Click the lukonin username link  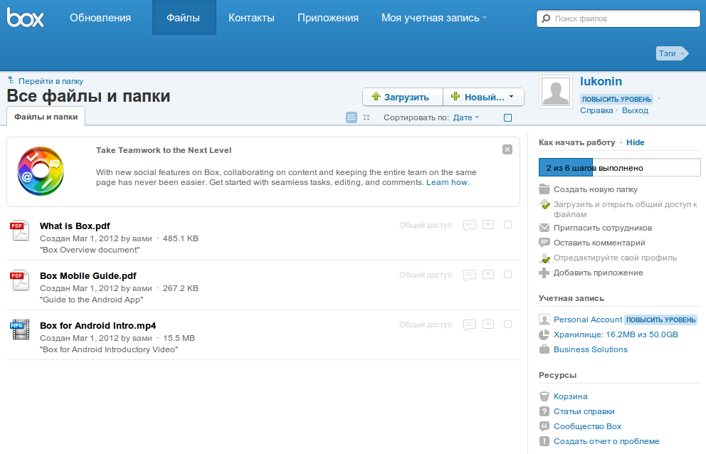click(x=601, y=82)
